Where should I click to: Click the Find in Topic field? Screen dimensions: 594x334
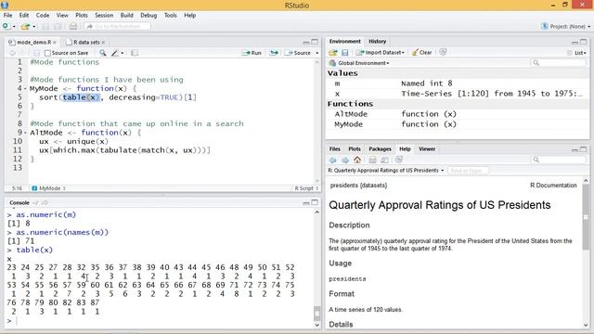pyautogui.click(x=468, y=171)
